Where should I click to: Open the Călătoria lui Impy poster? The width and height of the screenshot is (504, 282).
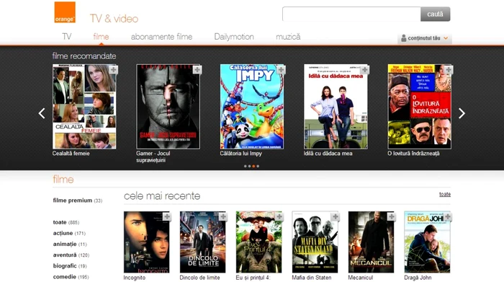[x=252, y=107]
